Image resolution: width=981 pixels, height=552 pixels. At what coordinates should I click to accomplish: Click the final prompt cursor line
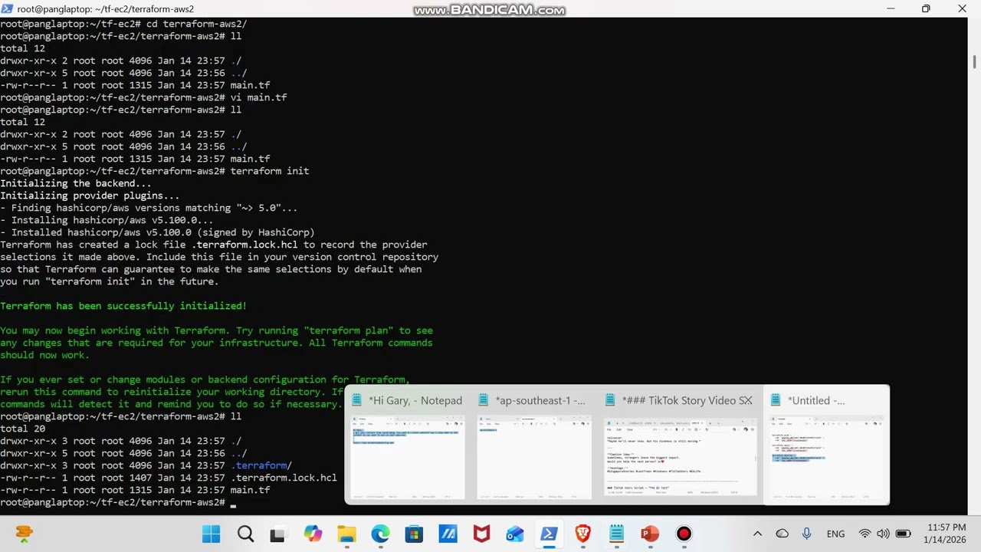click(x=118, y=502)
